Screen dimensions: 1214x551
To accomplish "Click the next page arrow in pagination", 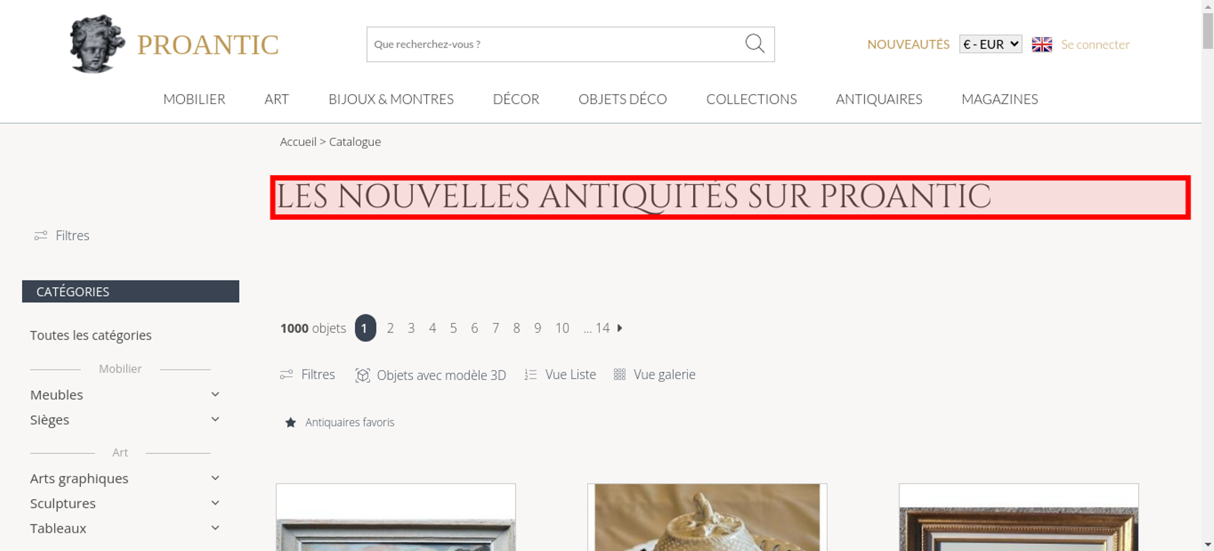I will pyautogui.click(x=620, y=328).
